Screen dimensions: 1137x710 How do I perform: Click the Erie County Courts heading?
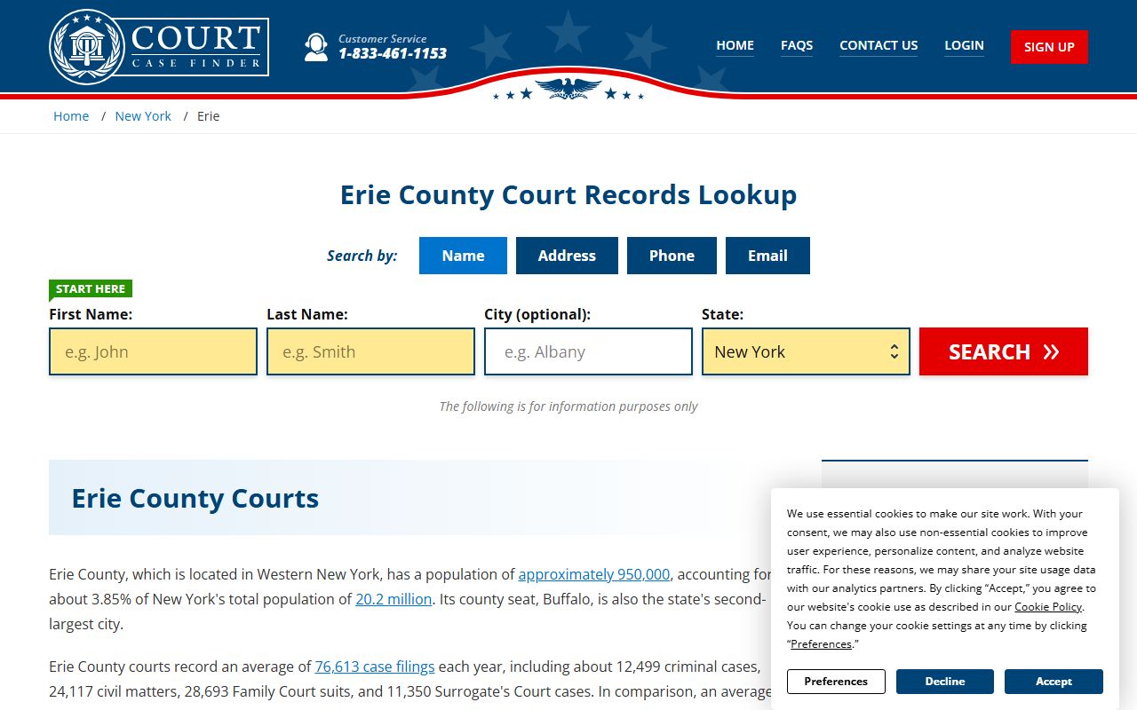(x=195, y=498)
